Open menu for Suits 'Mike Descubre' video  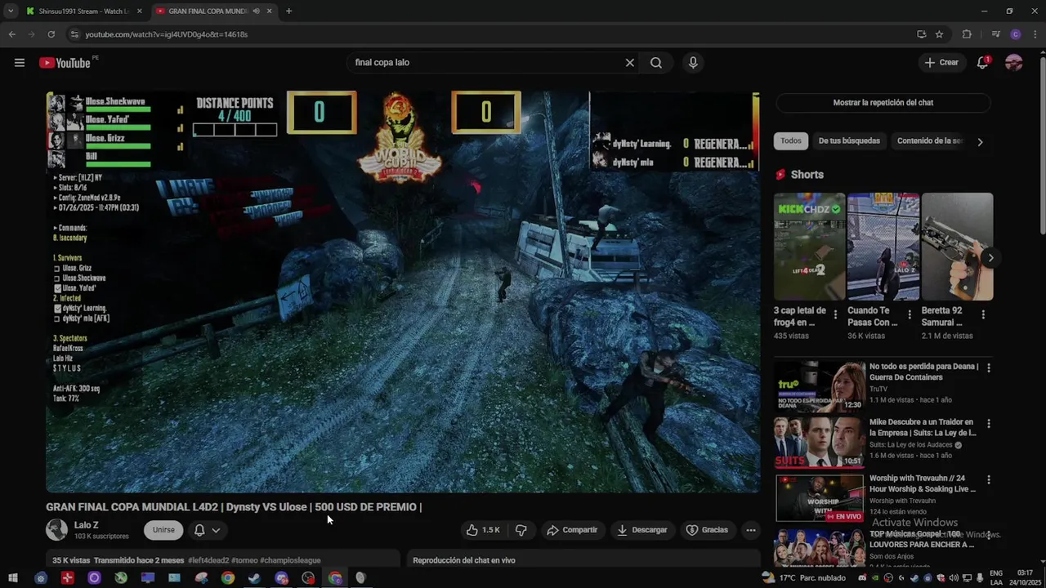(989, 424)
